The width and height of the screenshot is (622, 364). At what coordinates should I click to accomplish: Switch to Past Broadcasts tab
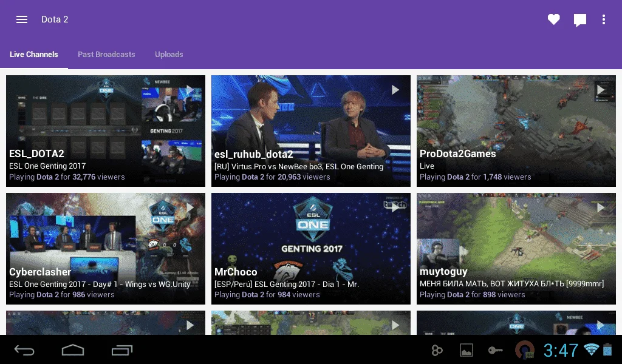tap(106, 54)
